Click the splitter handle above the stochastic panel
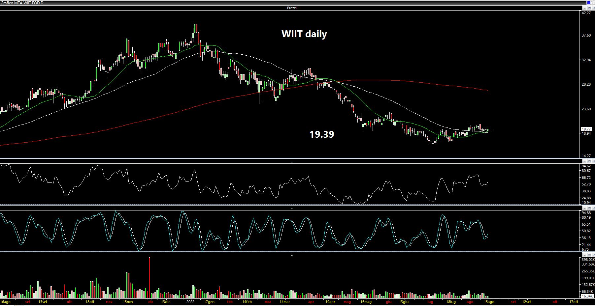This screenshot has height=306, width=595. (x=292, y=209)
